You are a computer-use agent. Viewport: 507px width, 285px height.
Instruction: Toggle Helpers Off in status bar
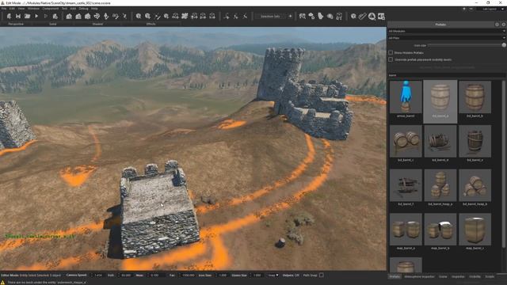[x=291, y=275]
